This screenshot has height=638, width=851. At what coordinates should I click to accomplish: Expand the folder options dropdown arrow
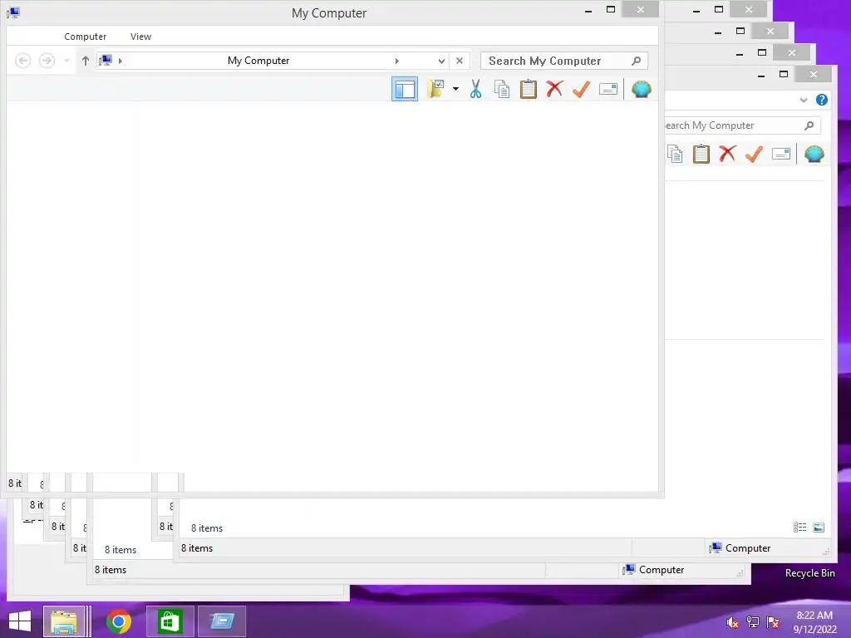tap(456, 89)
